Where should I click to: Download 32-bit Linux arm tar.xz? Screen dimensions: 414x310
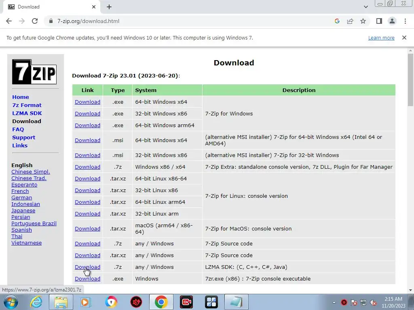(x=87, y=214)
